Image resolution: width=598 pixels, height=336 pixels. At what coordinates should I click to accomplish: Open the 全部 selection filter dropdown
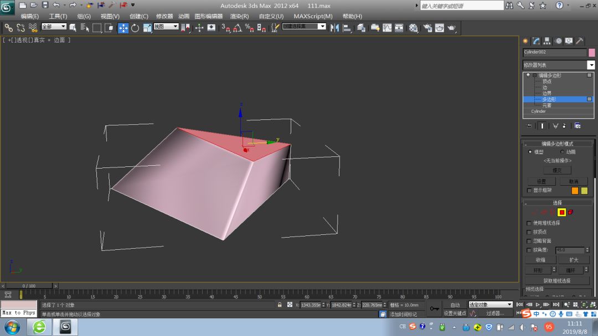tap(54, 27)
